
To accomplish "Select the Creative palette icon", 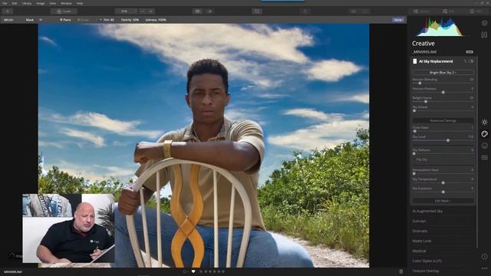I will (x=484, y=134).
